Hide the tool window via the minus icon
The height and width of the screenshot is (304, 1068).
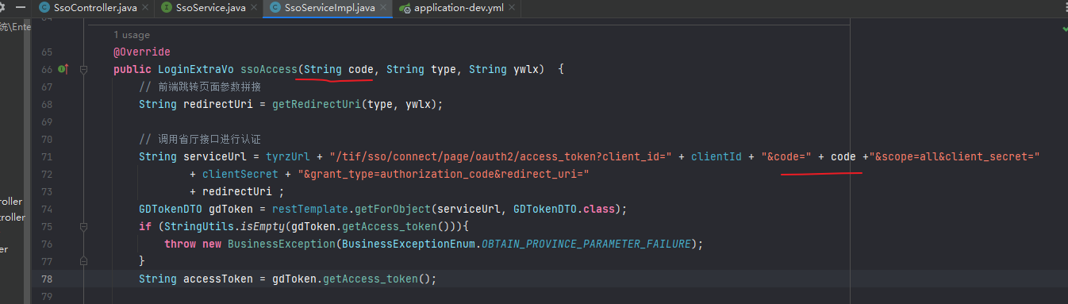pos(21,7)
